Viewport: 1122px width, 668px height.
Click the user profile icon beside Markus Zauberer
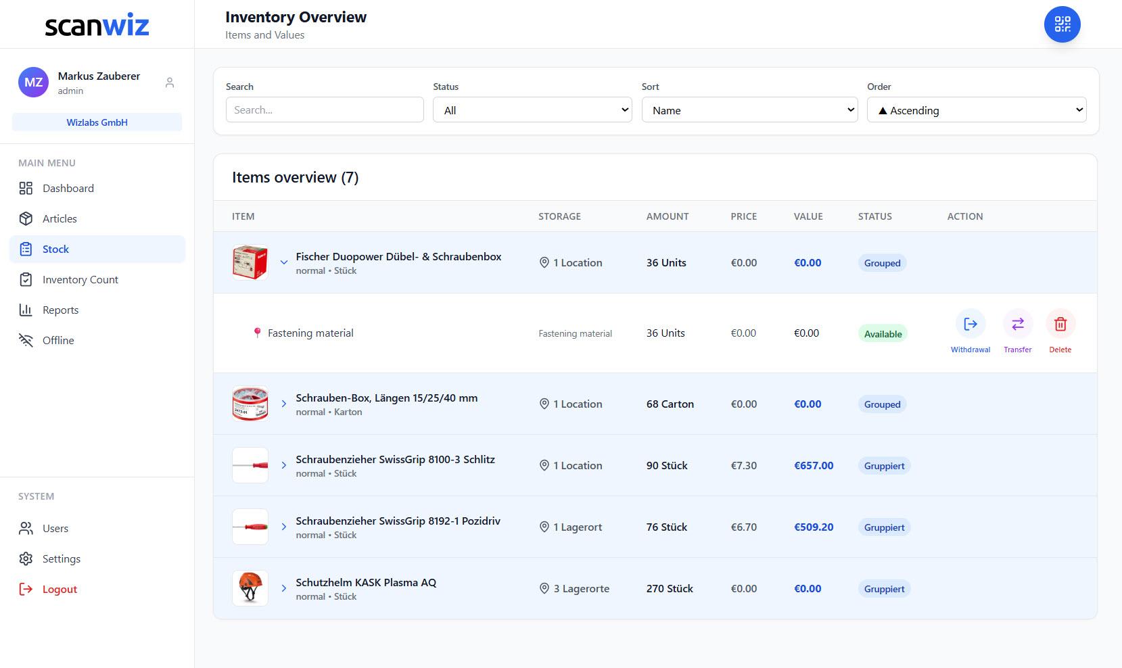pyautogui.click(x=170, y=82)
